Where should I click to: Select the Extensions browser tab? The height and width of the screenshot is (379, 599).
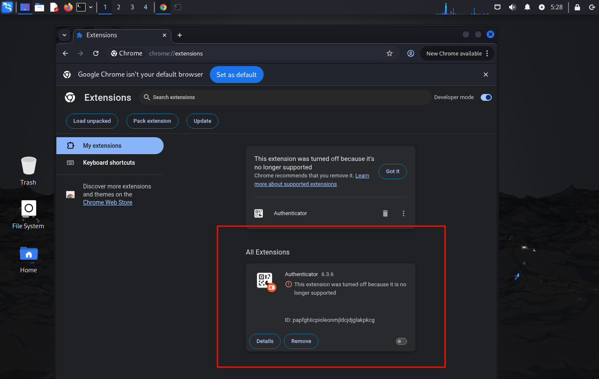(122, 35)
